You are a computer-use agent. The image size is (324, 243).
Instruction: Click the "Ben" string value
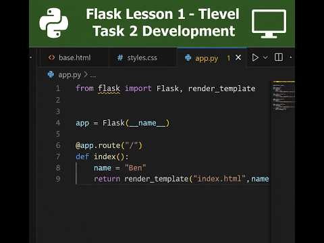click(x=135, y=168)
